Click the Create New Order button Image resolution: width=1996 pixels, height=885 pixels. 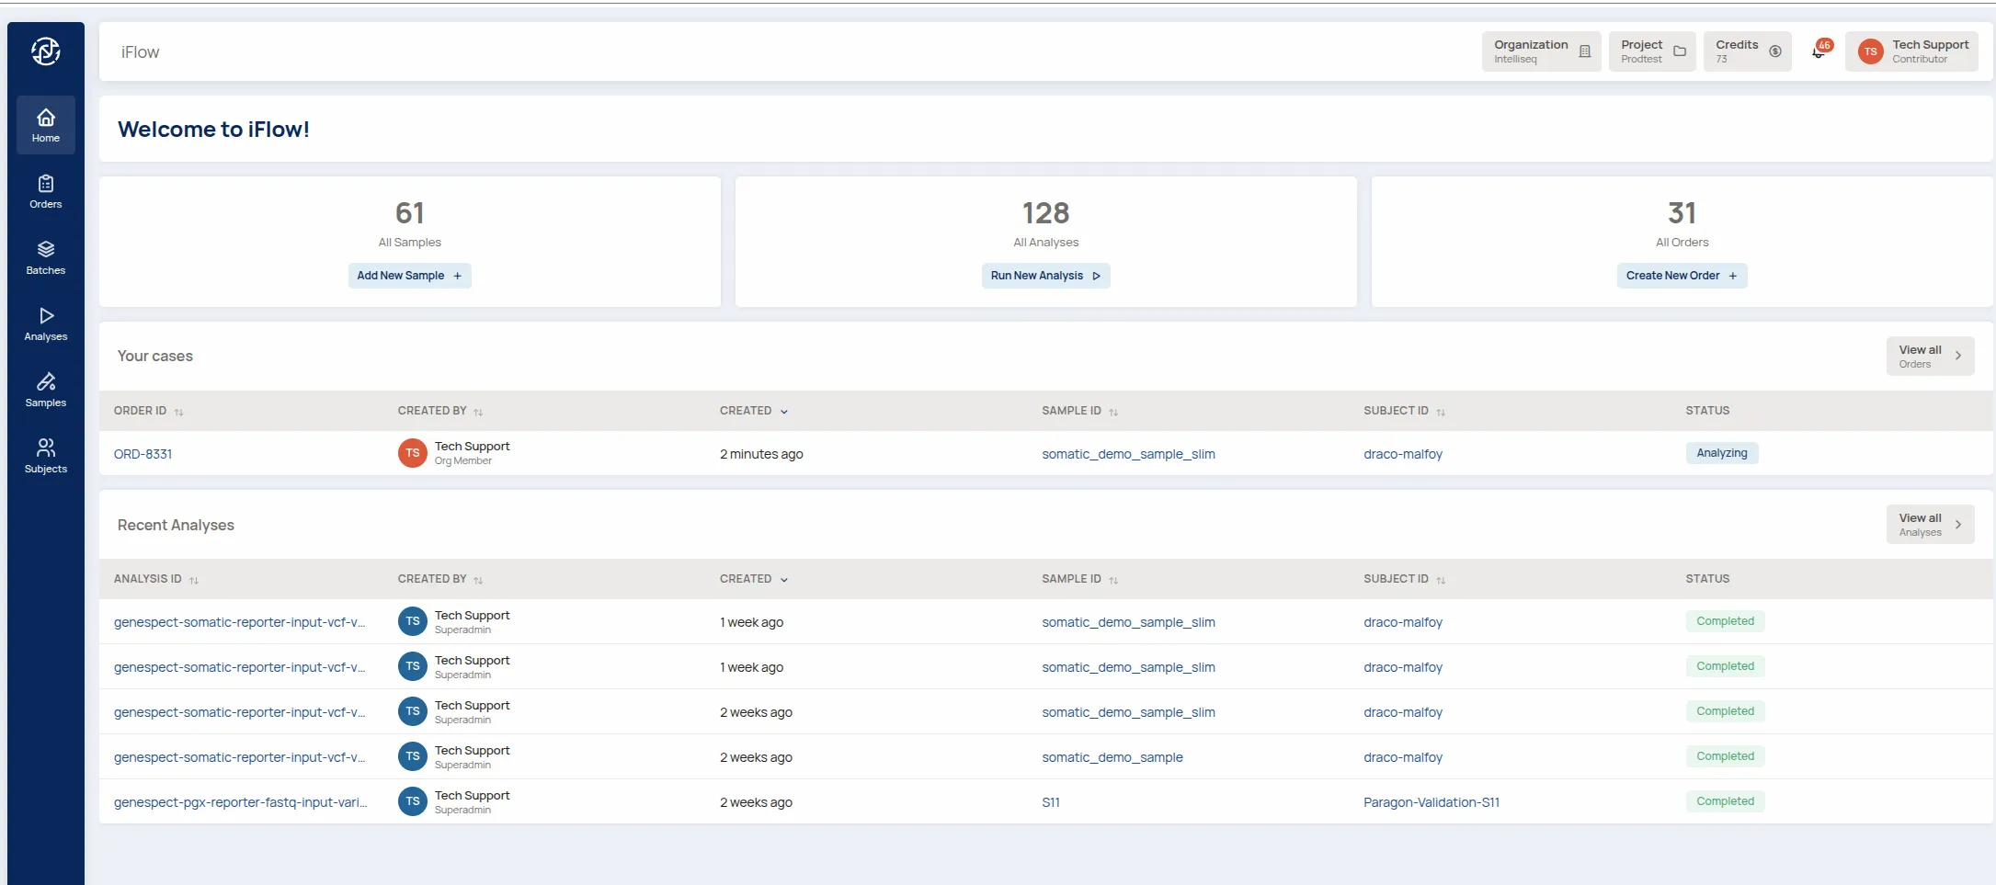pos(1682,276)
